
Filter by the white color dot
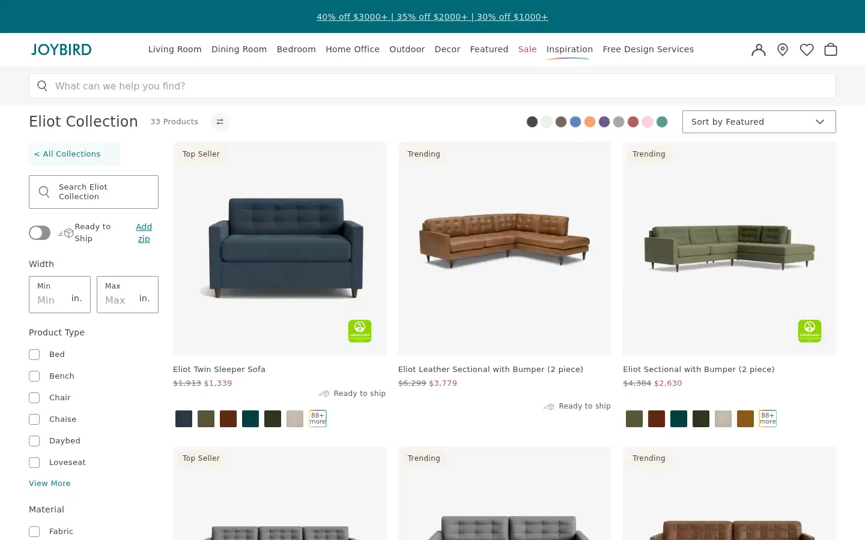click(547, 122)
